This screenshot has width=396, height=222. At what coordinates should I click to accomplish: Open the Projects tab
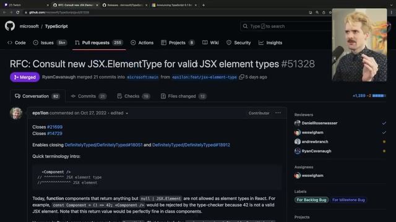[x=178, y=43]
